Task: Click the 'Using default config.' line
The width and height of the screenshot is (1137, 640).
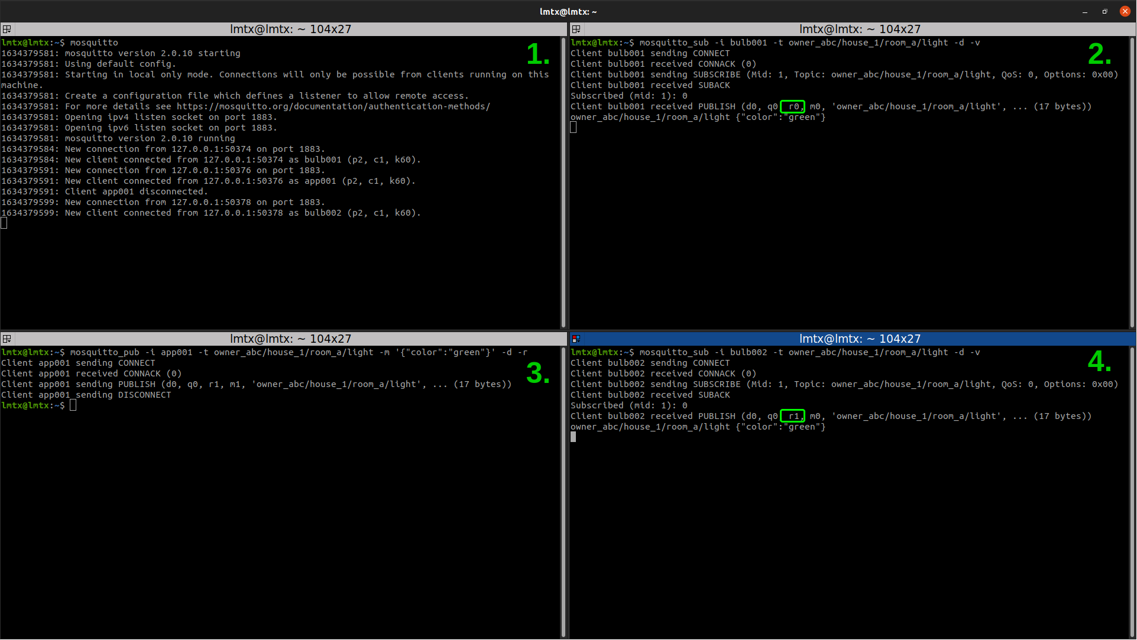Action: pyautogui.click(x=89, y=64)
